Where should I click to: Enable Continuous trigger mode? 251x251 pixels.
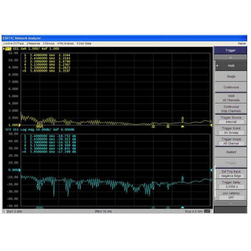coord(231,87)
